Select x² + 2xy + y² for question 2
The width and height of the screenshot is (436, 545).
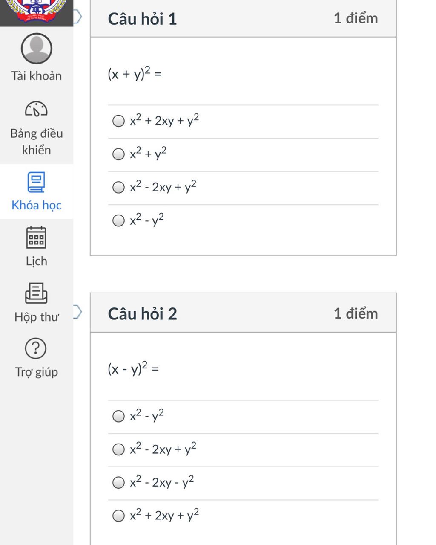point(118,516)
